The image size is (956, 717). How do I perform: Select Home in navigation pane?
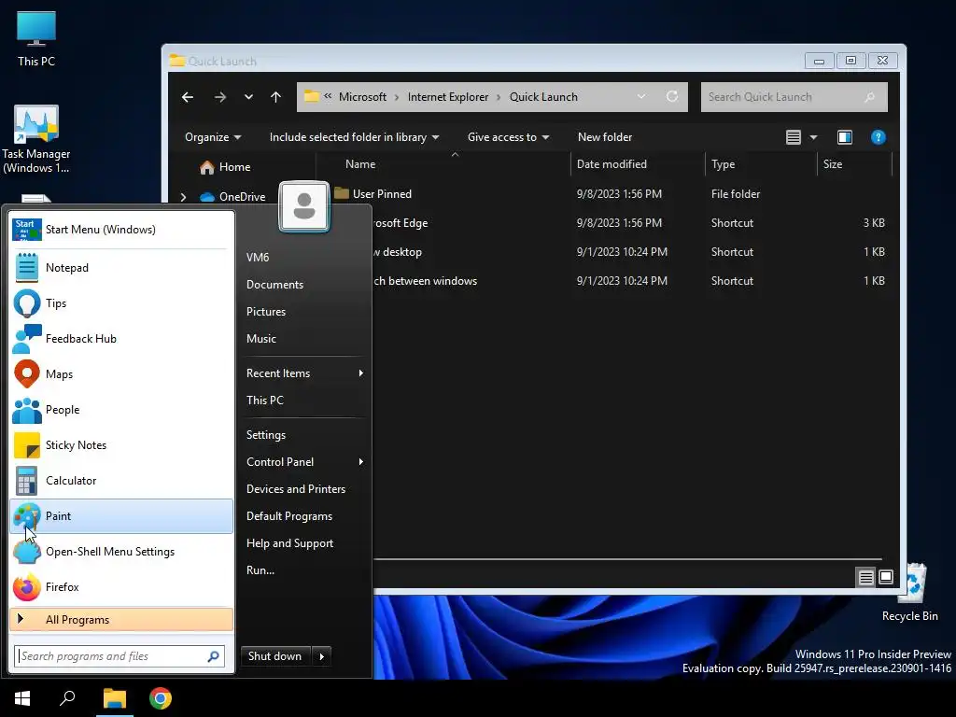pos(234,167)
